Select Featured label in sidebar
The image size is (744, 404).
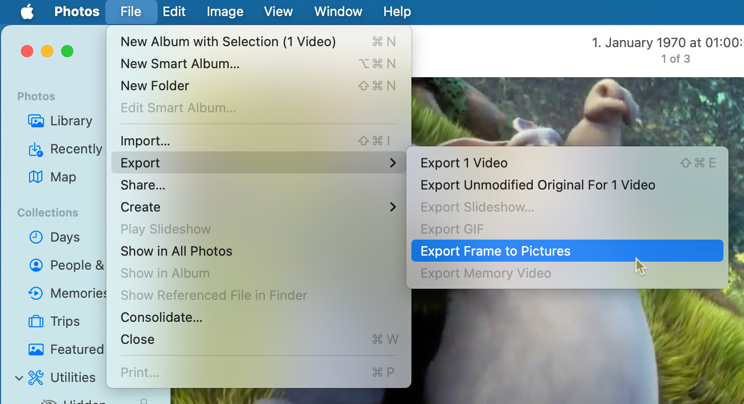pyautogui.click(x=77, y=349)
